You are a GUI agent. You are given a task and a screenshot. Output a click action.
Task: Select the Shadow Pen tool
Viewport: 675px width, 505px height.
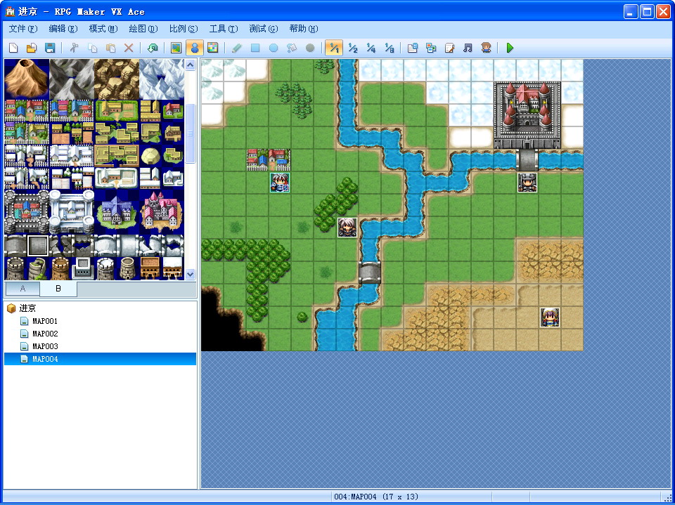coord(310,48)
